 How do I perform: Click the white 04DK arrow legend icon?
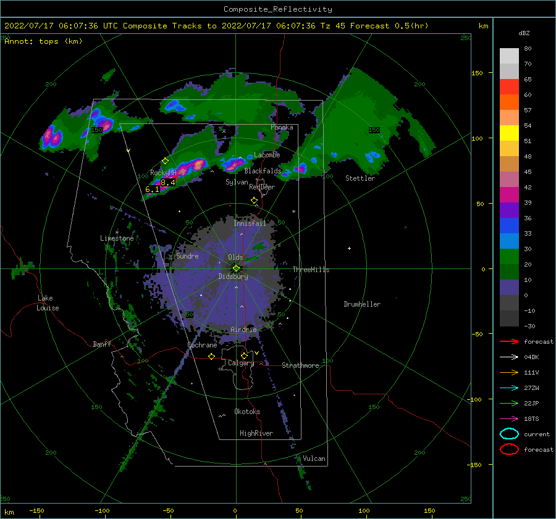(x=509, y=357)
